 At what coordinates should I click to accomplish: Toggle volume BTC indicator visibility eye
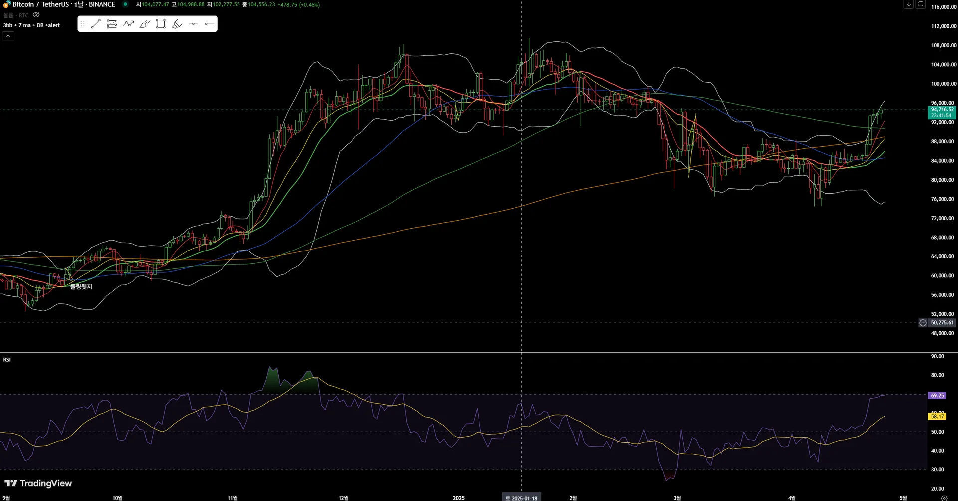tap(36, 15)
